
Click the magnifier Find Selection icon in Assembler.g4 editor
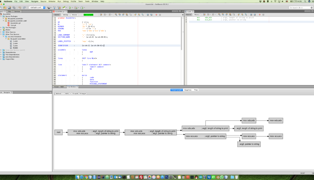[x=116, y=14]
